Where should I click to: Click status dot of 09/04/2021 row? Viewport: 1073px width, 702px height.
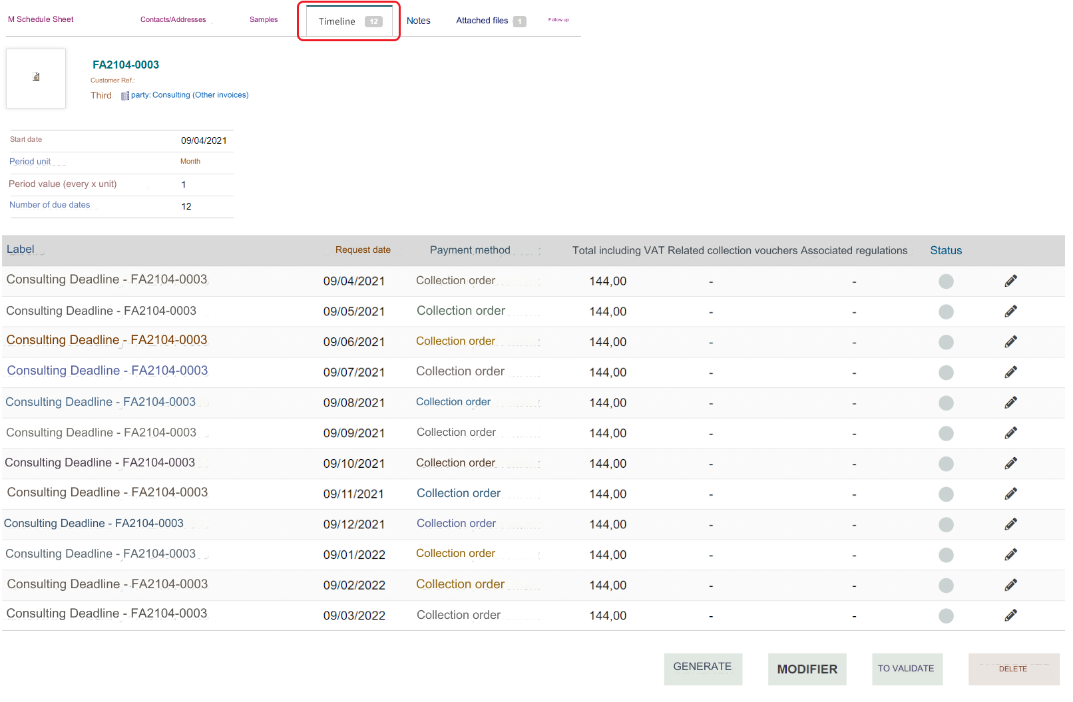[x=946, y=281]
